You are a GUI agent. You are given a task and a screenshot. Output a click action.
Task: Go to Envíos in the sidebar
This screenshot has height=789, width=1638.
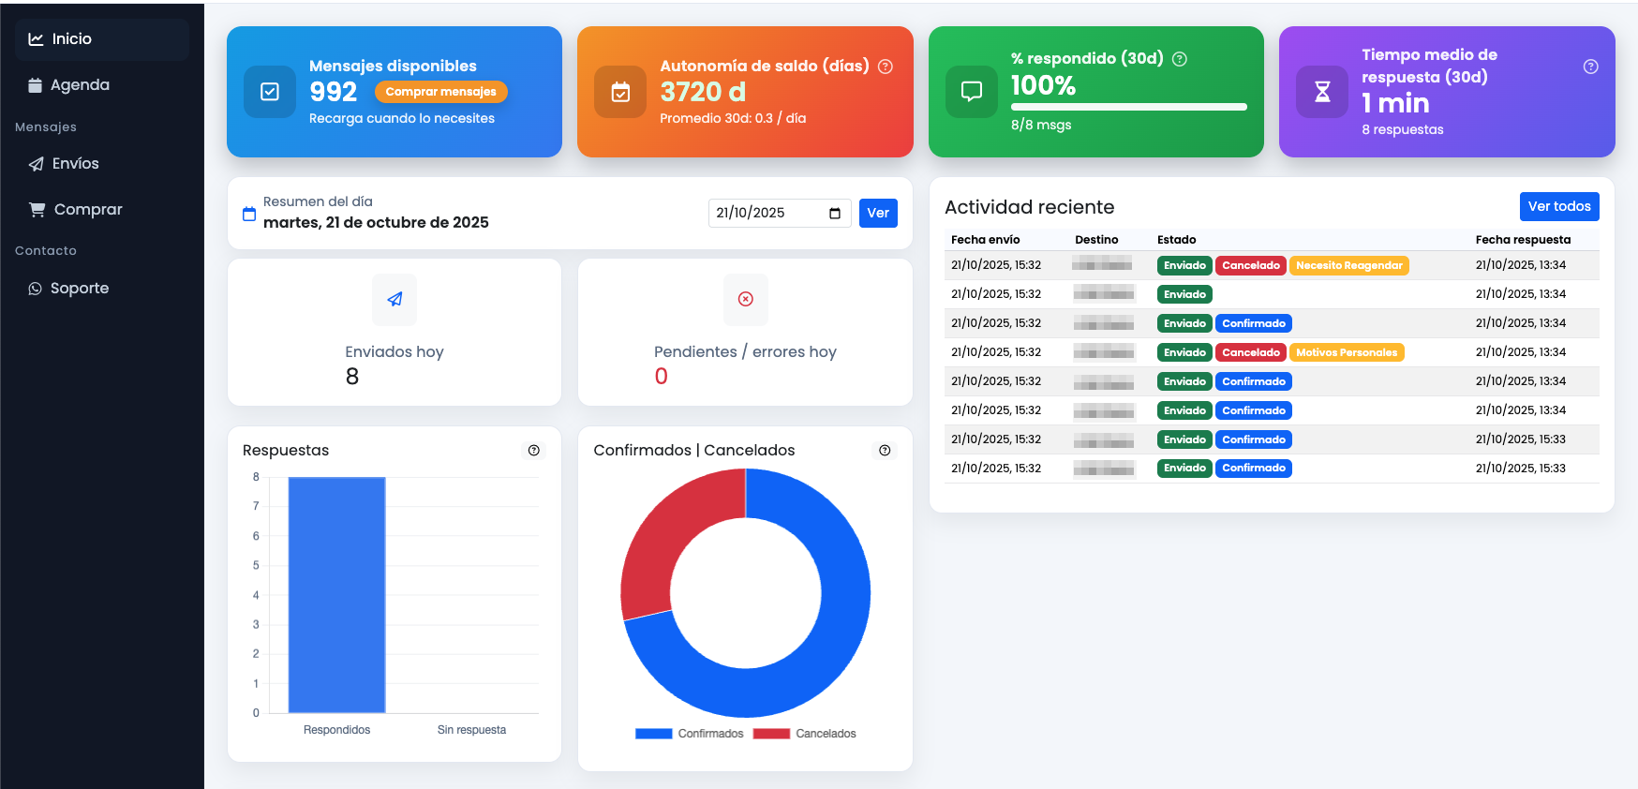coord(75,164)
